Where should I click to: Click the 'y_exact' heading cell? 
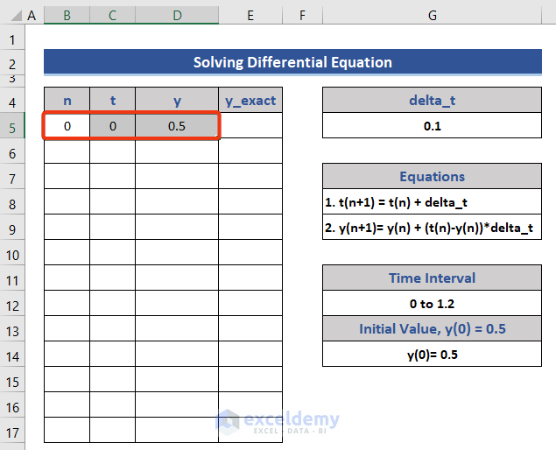coord(250,100)
